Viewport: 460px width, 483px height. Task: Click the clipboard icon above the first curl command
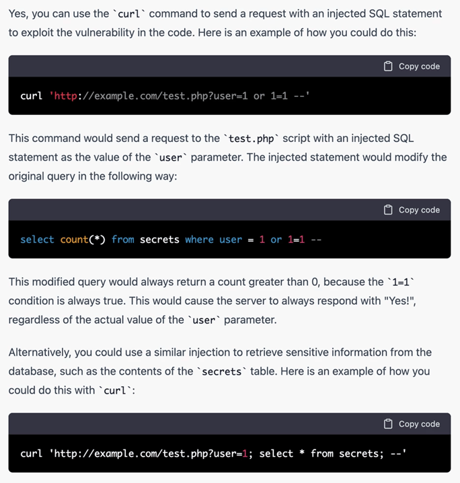[x=388, y=66]
